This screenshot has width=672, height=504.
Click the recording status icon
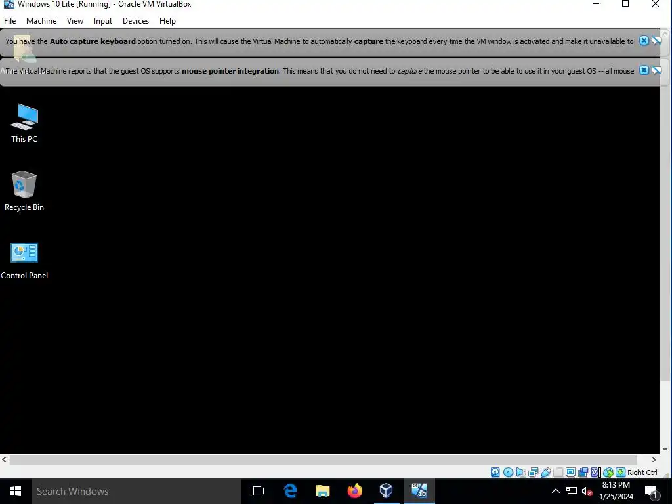click(583, 472)
